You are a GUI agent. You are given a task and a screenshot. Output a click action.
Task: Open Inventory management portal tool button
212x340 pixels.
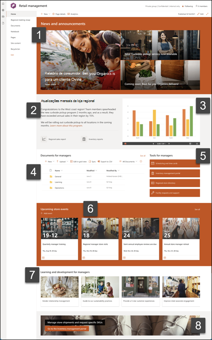pos(175,173)
